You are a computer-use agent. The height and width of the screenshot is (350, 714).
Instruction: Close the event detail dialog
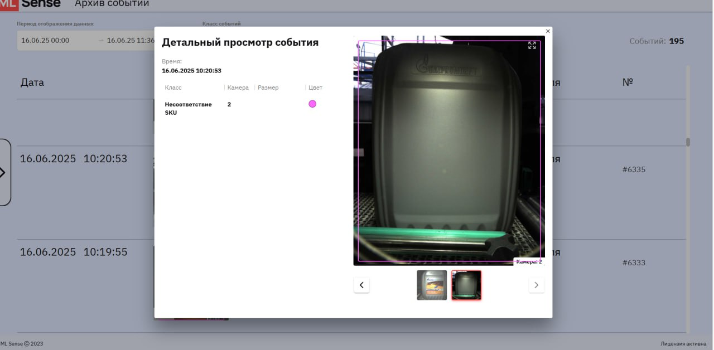tap(548, 31)
